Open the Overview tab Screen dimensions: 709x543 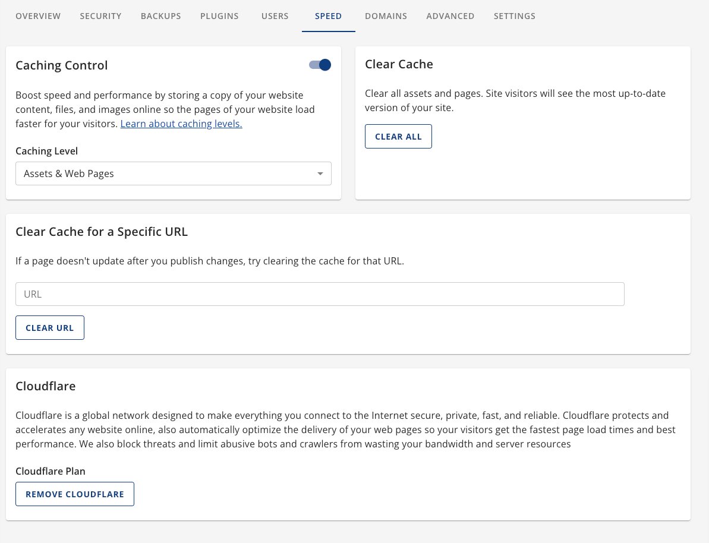point(38,16)
